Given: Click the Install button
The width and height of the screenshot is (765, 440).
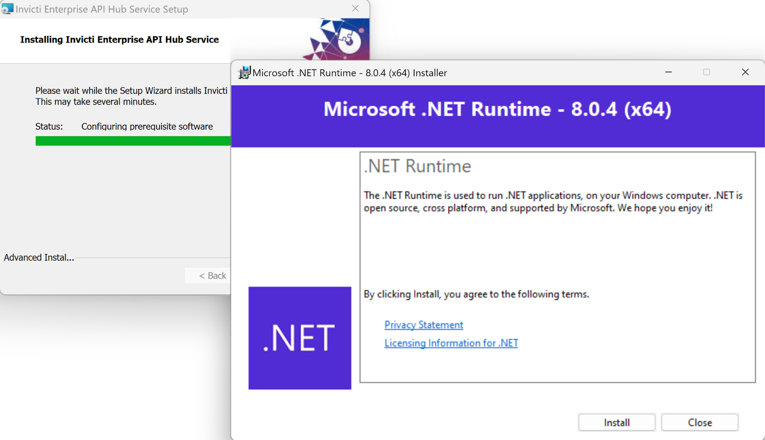Looking at the screenshot, I should coord(616,422).
